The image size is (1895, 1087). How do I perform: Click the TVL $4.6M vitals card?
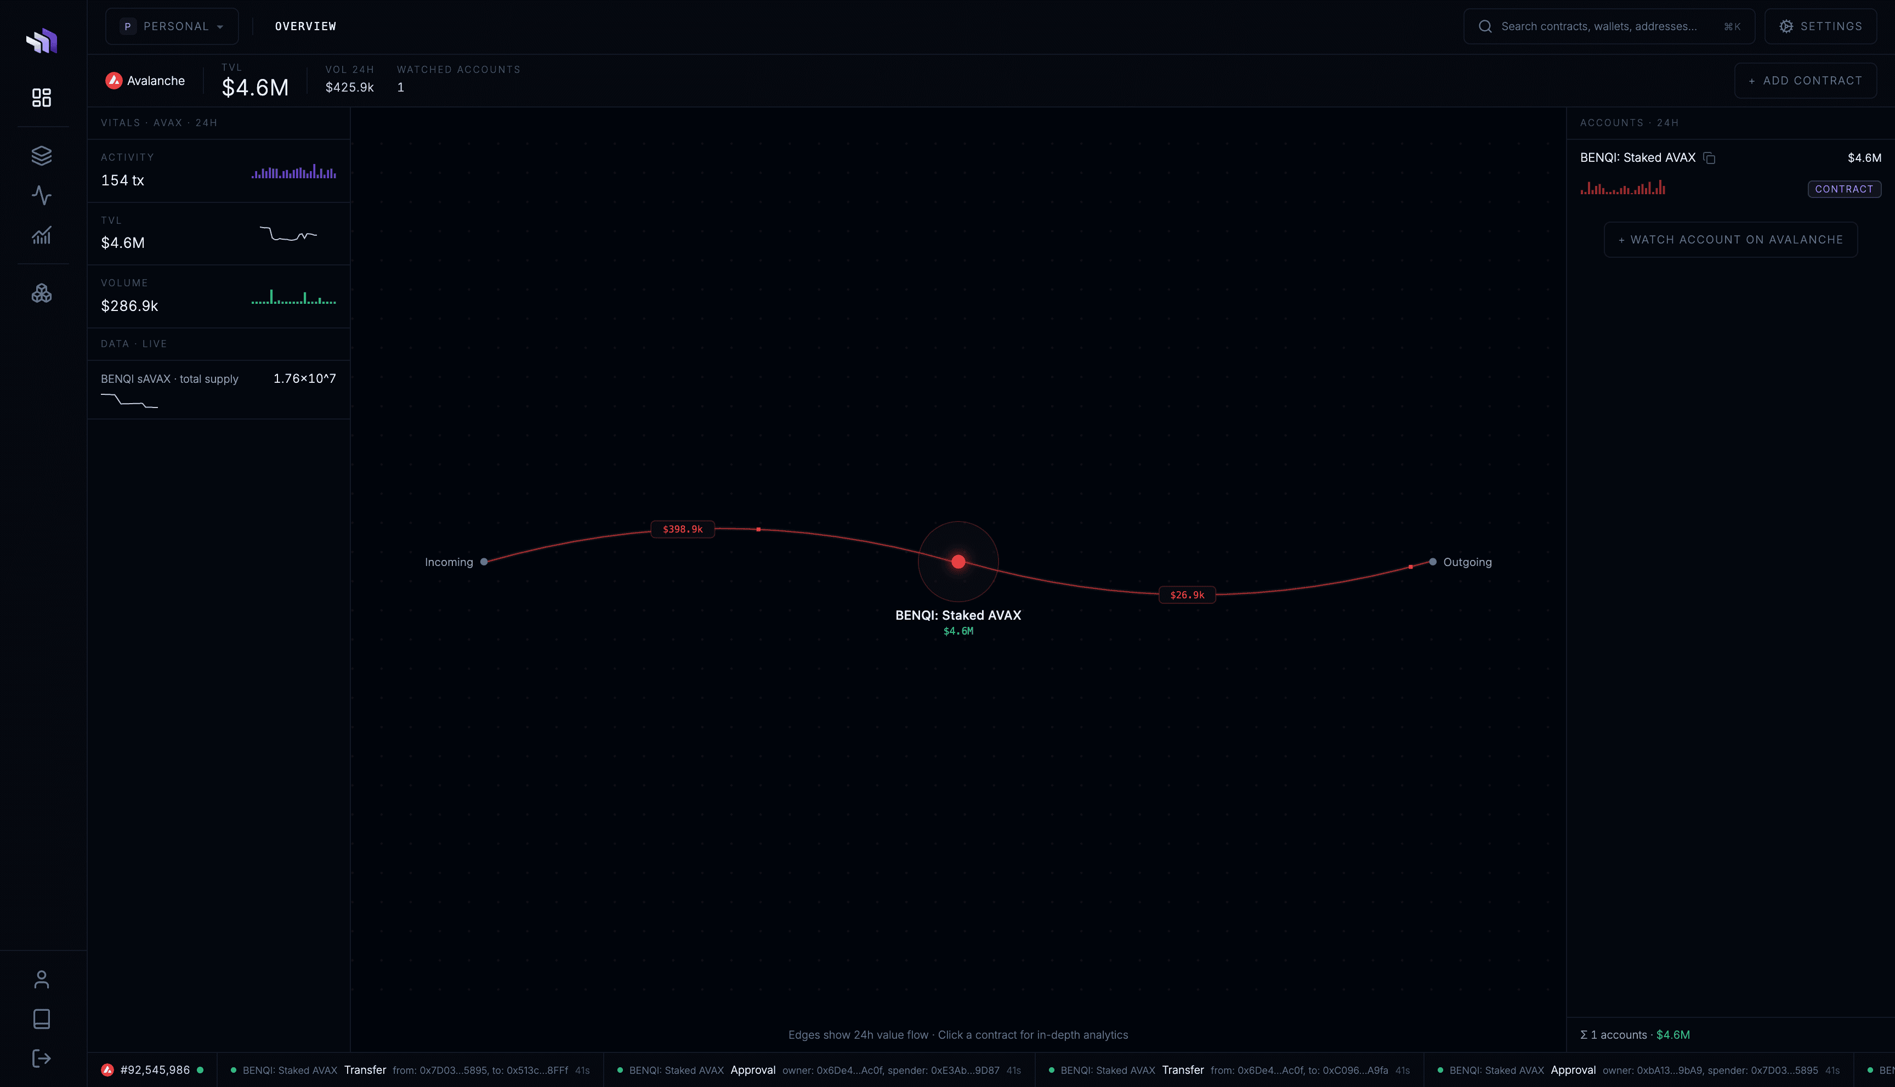(x=219, y=234)
